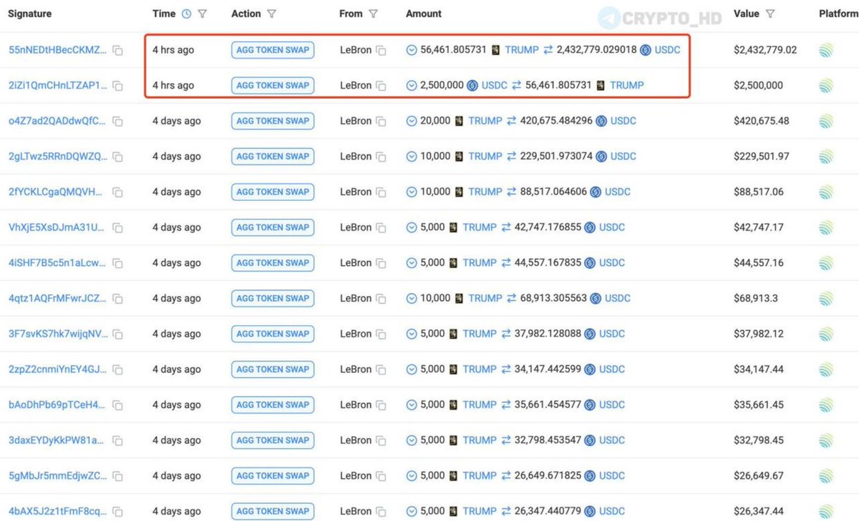Copy signature 2iZi1QmCHnLTZAP1...
This screenshot has height=521, width=859.
click(117, 86)
